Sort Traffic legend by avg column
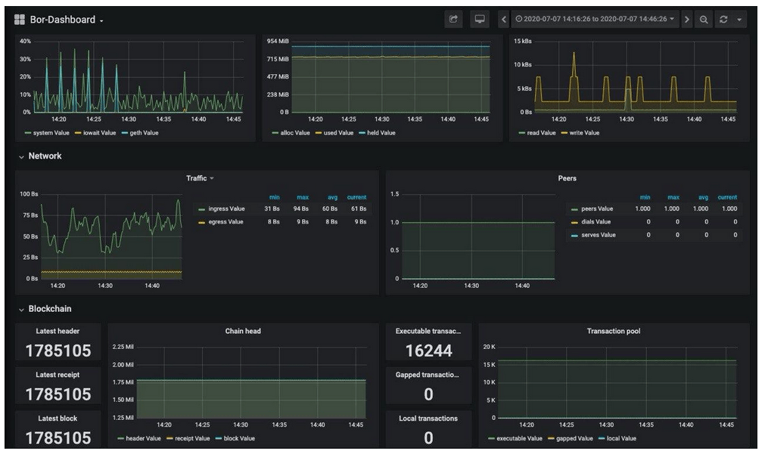Viewport: 765px width, 454px height. [x=332, y=197]
